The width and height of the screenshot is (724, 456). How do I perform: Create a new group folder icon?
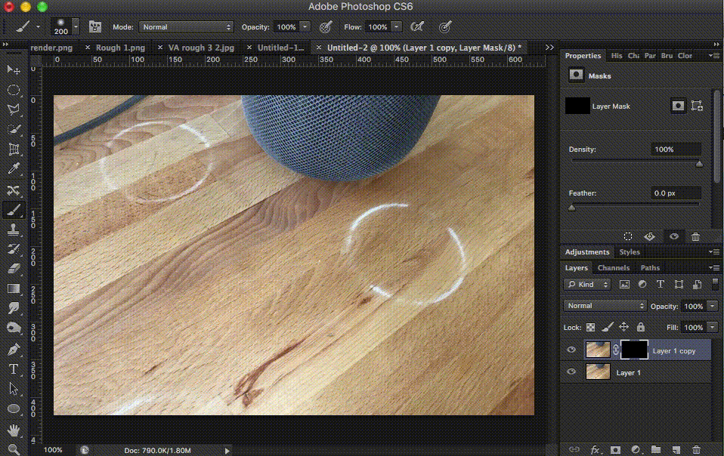656,449
